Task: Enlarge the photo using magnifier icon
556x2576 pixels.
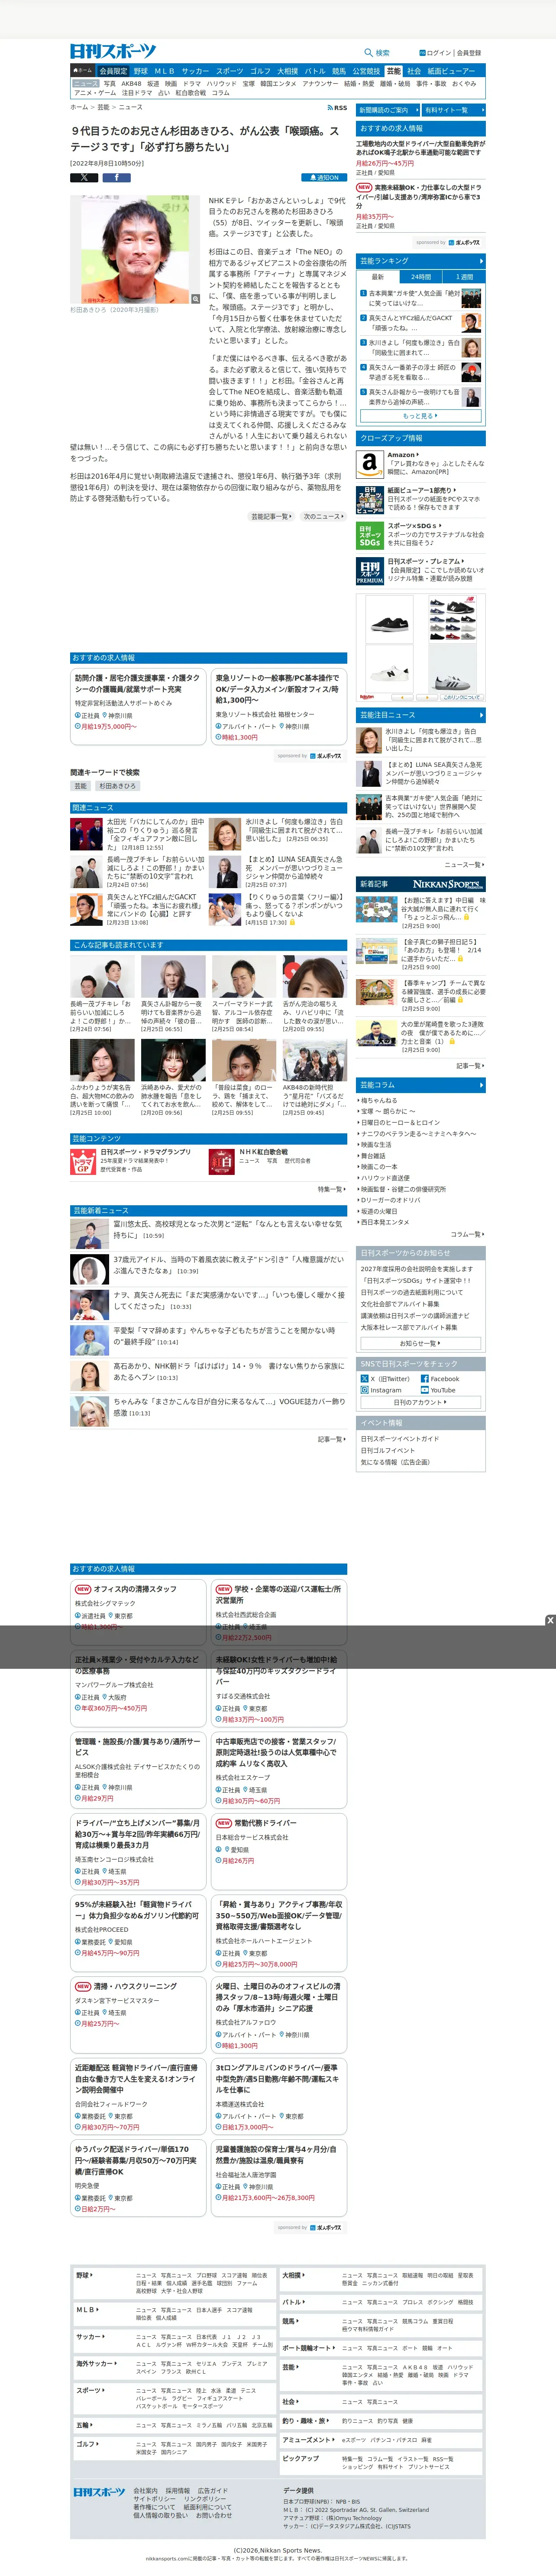Action: 196,298
